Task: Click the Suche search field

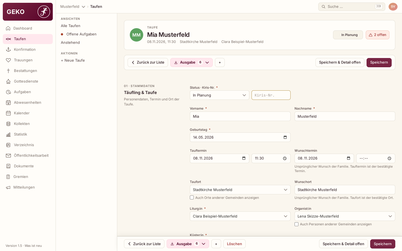Action: click(352, 7)
